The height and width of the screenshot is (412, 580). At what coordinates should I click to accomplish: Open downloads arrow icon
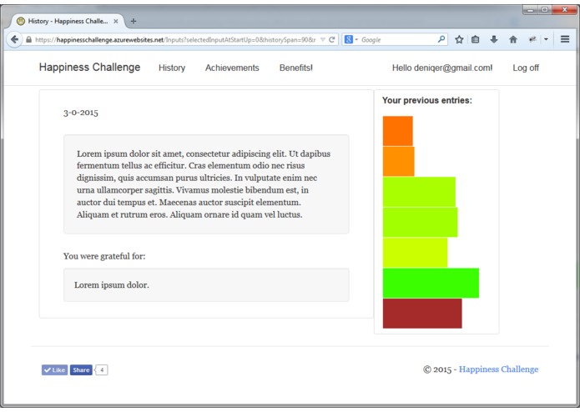[x=494, y=39]
